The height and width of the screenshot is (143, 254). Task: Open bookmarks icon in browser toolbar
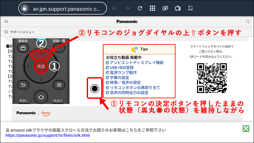click(x=190, y=9)
